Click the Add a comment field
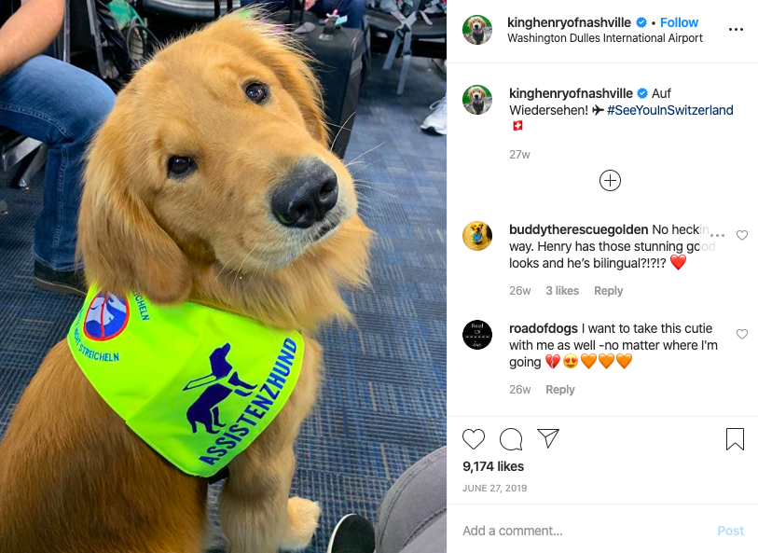This screenshot has height=553, width=758. (585, 531)
